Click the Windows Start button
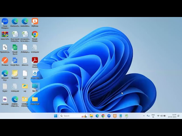The width and height of the screenshot is (182, 136). point(55,116)
